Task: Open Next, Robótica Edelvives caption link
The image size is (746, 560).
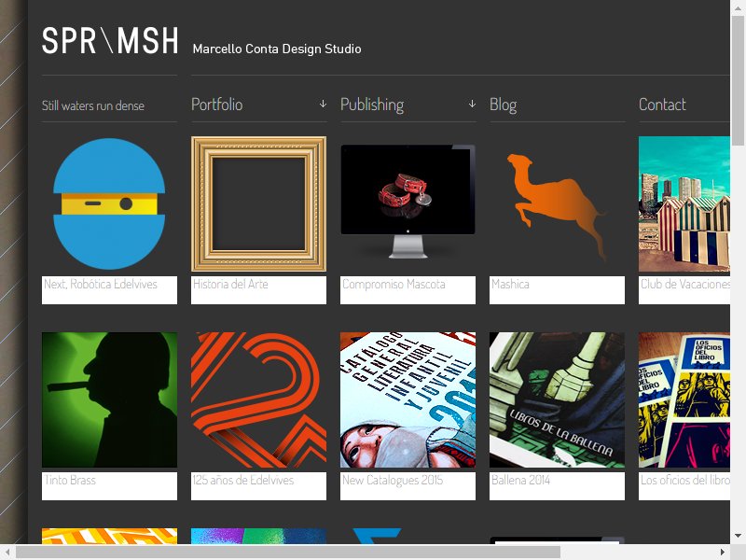Action: pyautogui.click(x=101, y=285)
